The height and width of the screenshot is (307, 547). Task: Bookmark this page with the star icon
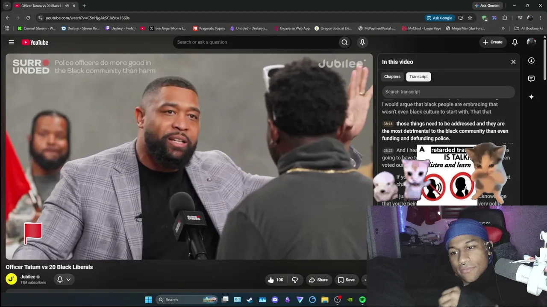point(470,18)
